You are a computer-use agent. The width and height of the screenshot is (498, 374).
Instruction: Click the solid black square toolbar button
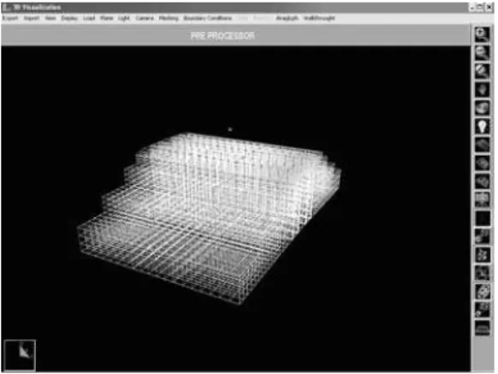coord(482,218)
